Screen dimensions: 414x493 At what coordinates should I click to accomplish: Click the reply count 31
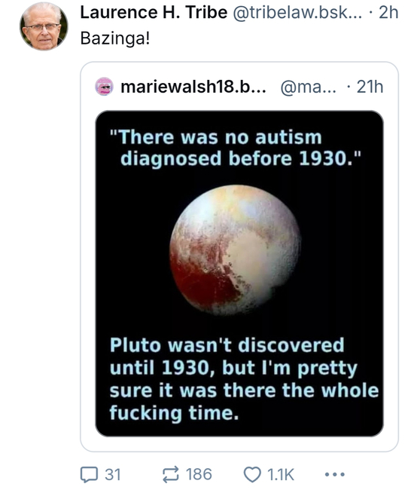113,474
